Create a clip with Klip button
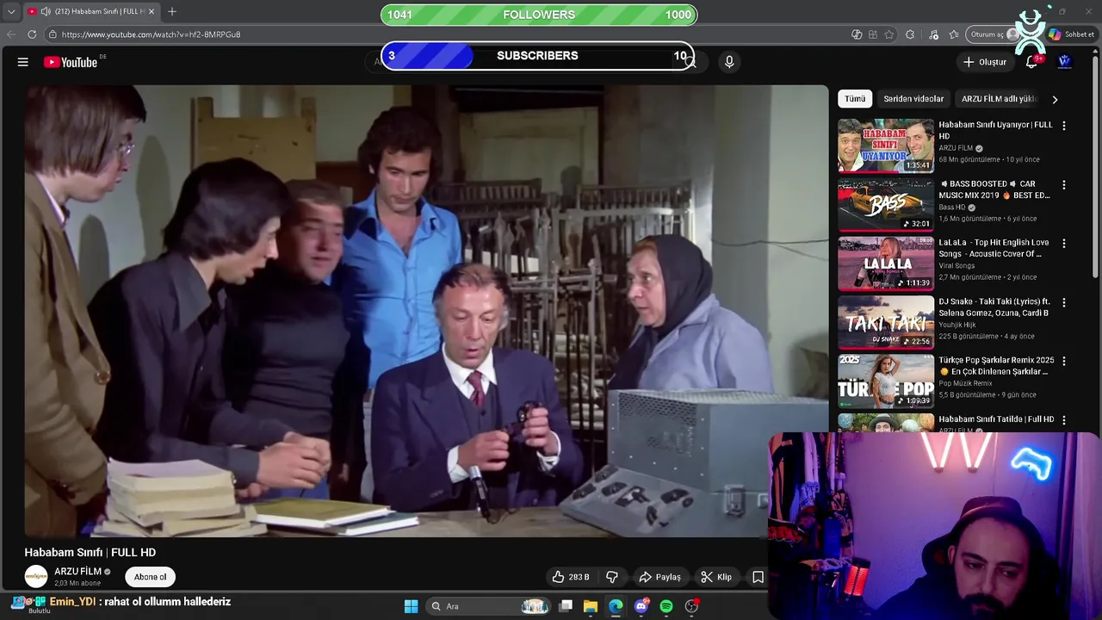1102x620 pixels. coord(716,577)
